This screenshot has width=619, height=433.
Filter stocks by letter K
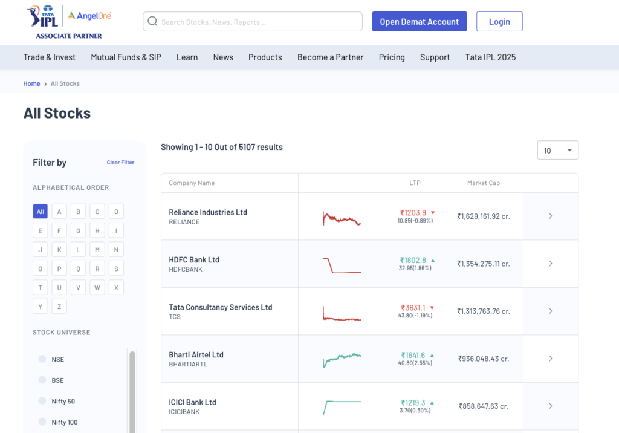pos(59,249)
